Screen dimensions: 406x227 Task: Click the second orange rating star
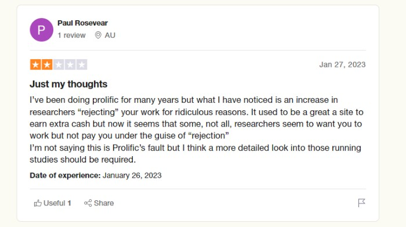coord(47,64)
